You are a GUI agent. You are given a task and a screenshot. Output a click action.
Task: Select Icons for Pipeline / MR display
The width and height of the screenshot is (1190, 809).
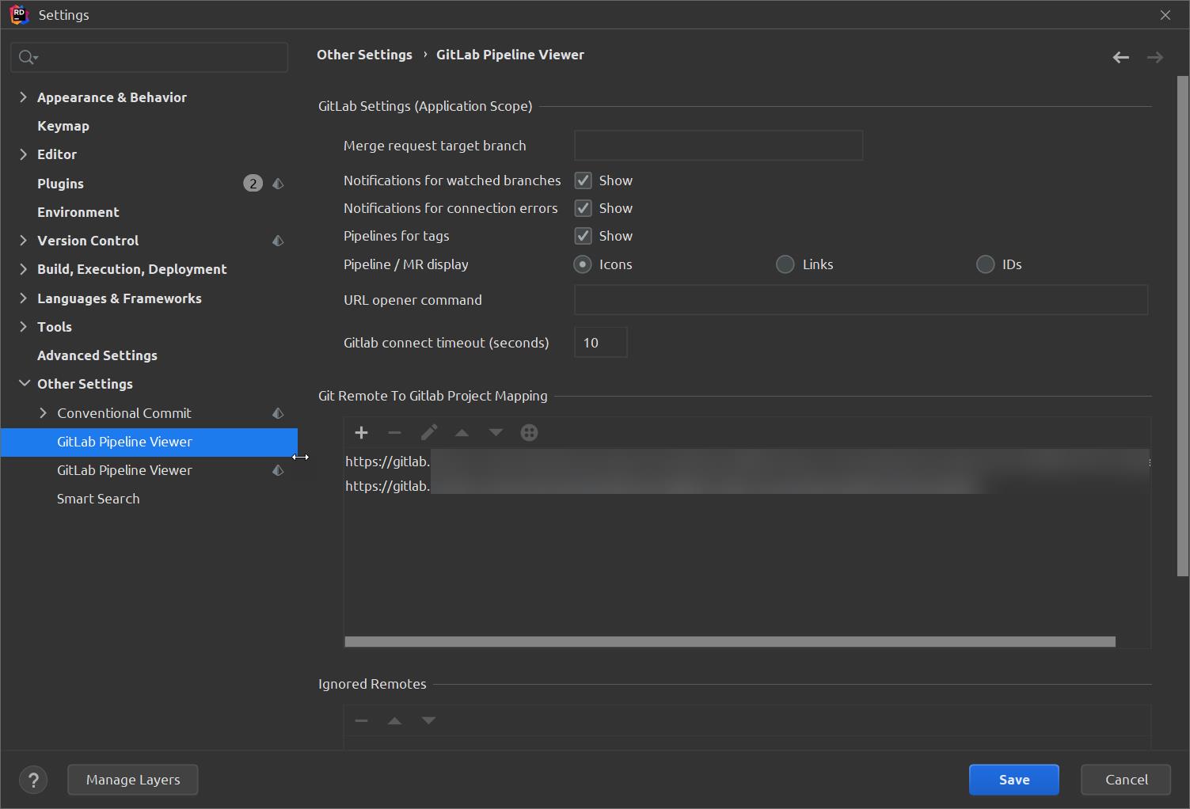pyautogui.click(x=583, y=264)
